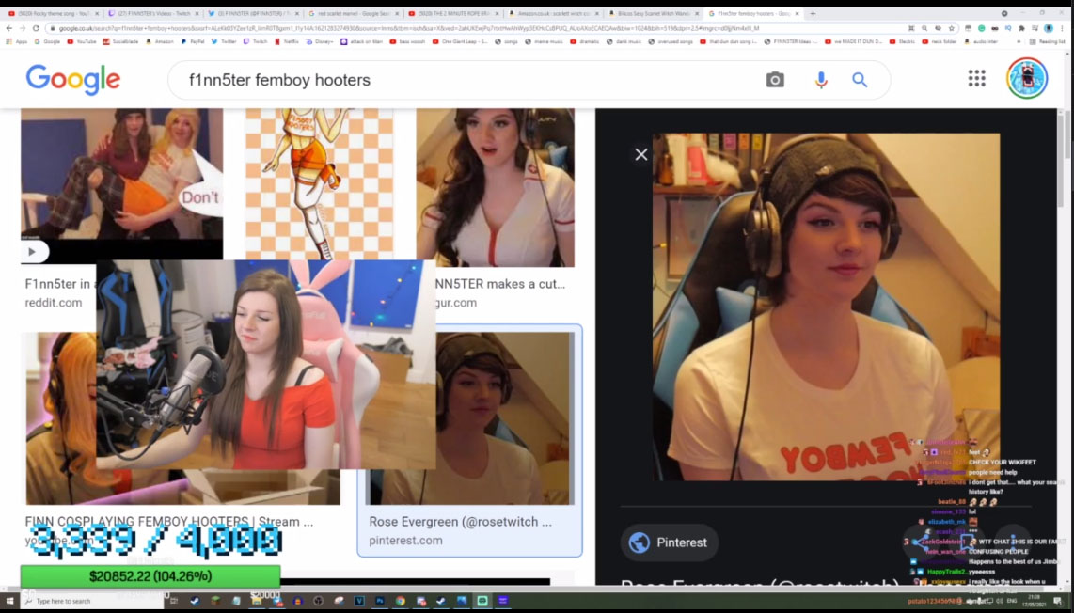This screenshot has height=613, width=1074.
Task: Switch to the red scarlet marvel Google tab
Action: click(x=352, y=14)
